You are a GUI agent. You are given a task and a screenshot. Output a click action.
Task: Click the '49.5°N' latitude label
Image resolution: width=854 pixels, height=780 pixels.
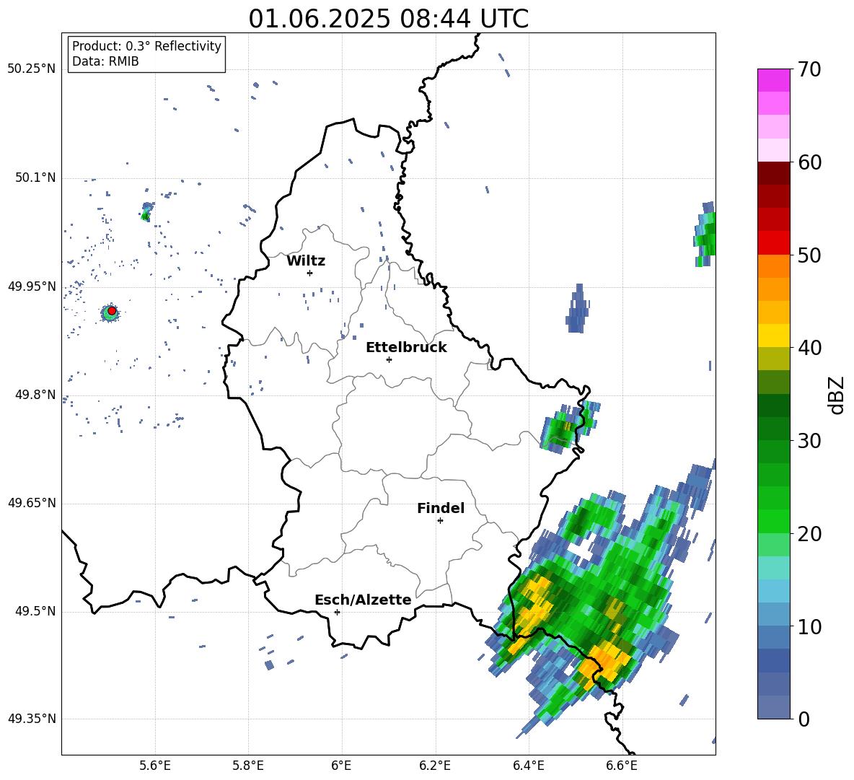(35, 611)
